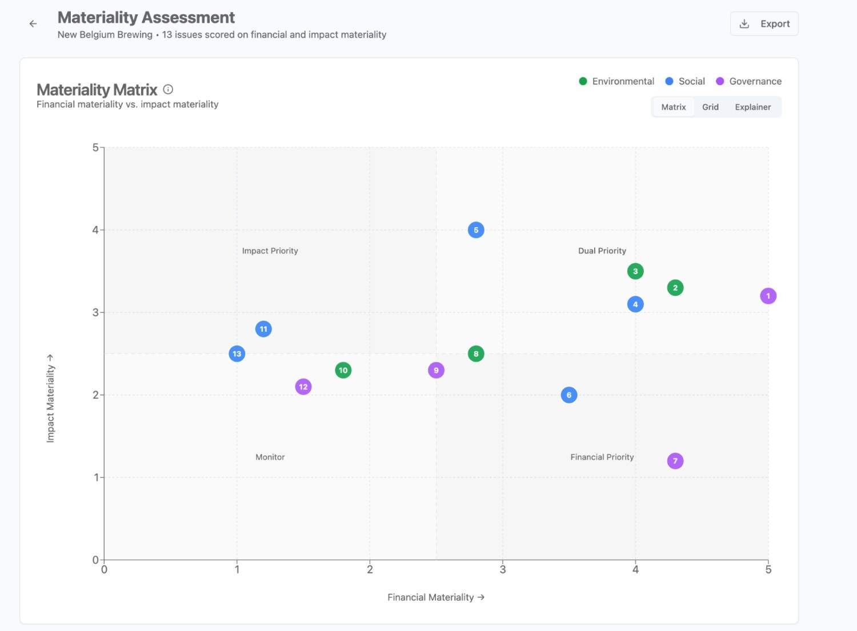Click green issue marker 3
The image size is (857, 631).
(635, 271)
